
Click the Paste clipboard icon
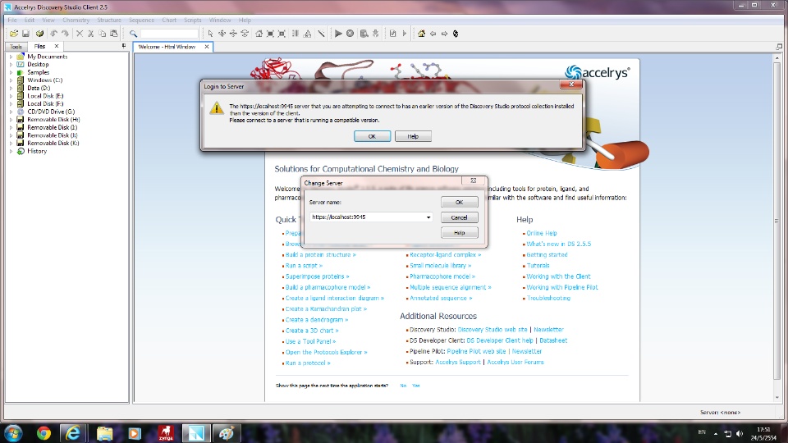coord(114,34)
